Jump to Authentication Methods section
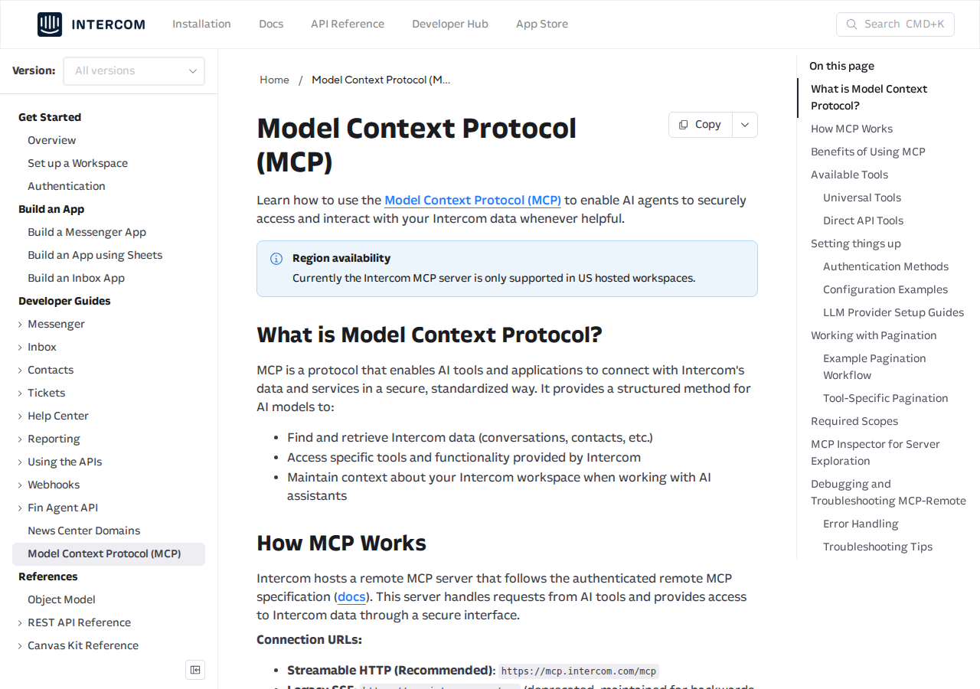The width and height of the screenshot is (980, 689). (x=886, y=266)
